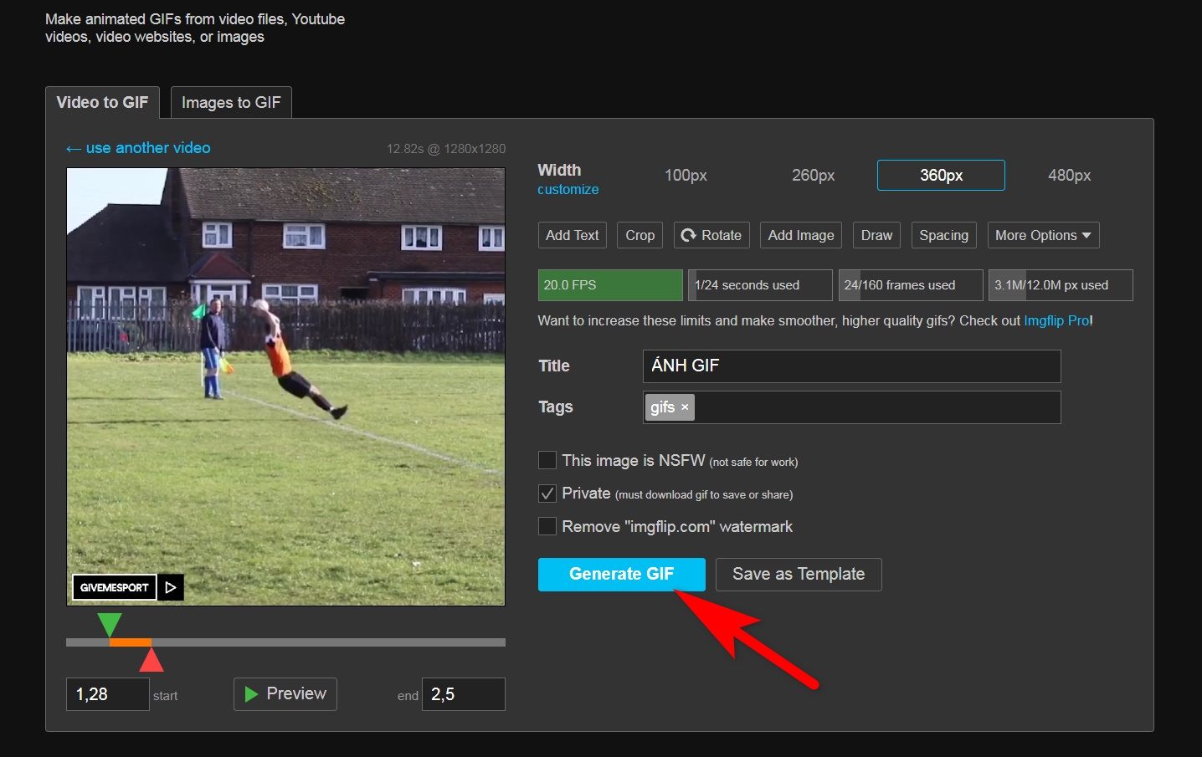Open the Images to GIF tab
Viewport: 1202px width, 757px height.
point(231,102)
